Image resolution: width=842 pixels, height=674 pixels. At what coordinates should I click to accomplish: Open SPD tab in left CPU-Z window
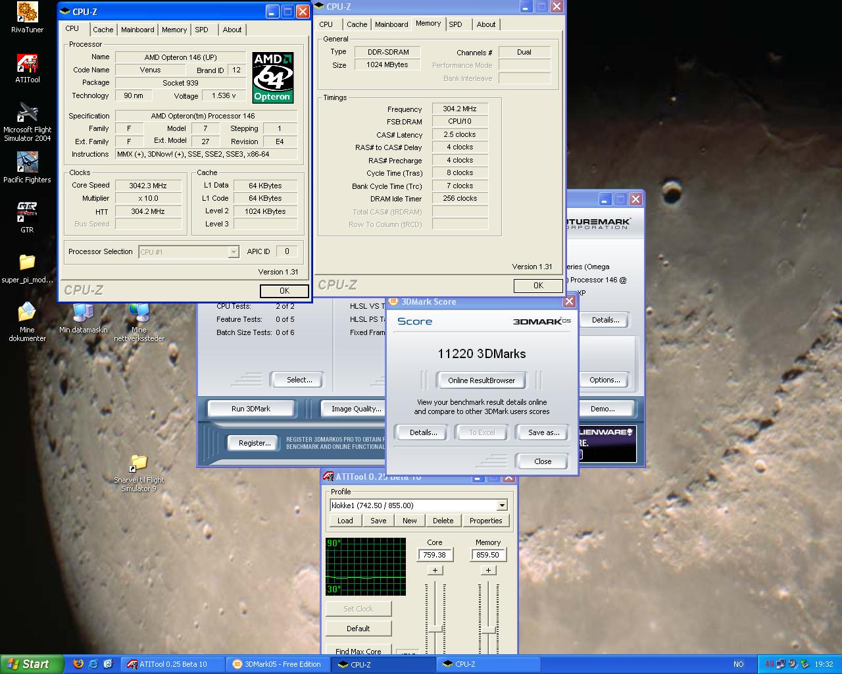pyautogui.click(x=202, y=30)
